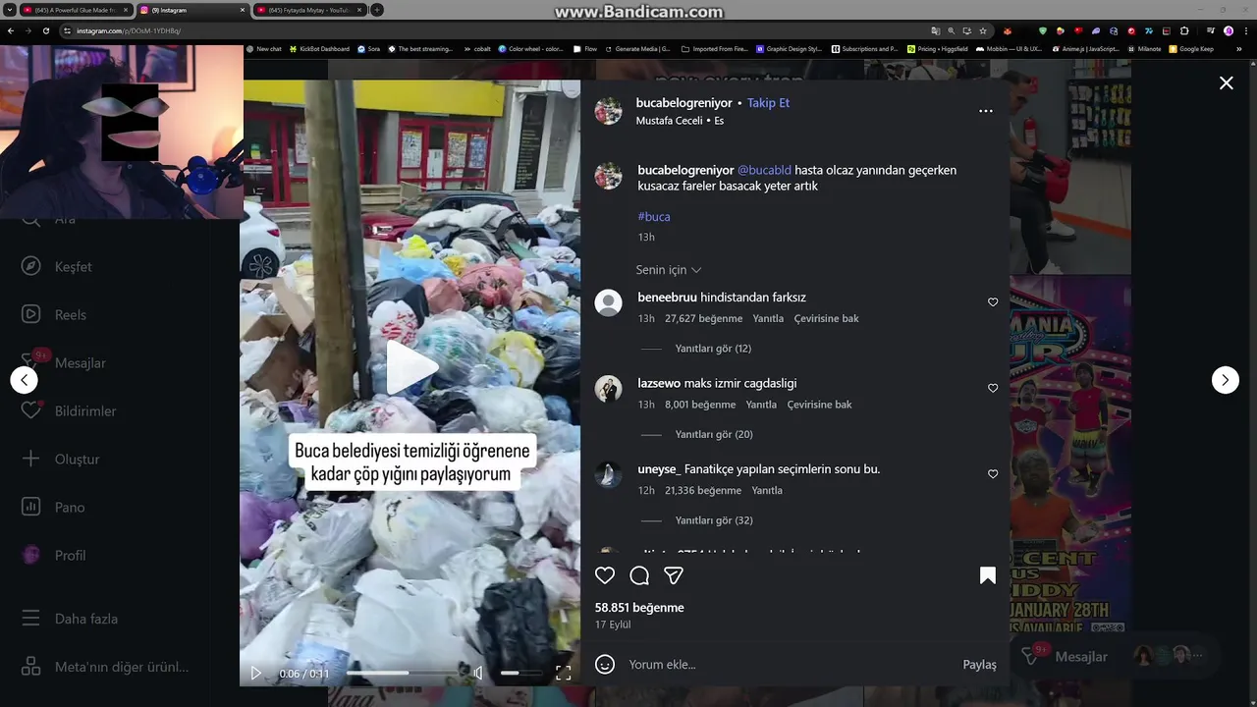Go to next post with right arrow
1257x707 pixels.
(x=1225, y=380)
